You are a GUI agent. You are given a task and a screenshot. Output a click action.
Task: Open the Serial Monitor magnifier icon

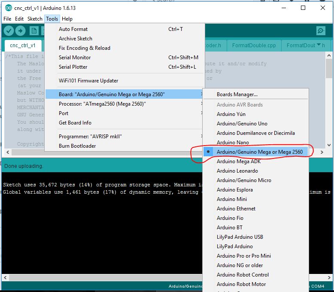click(321, 31)
